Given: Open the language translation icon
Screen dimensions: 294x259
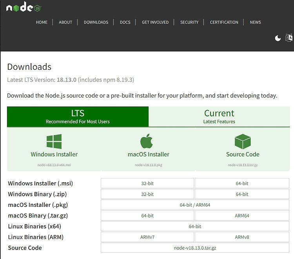Looking at the screenshot, I should tap(289, 38).
